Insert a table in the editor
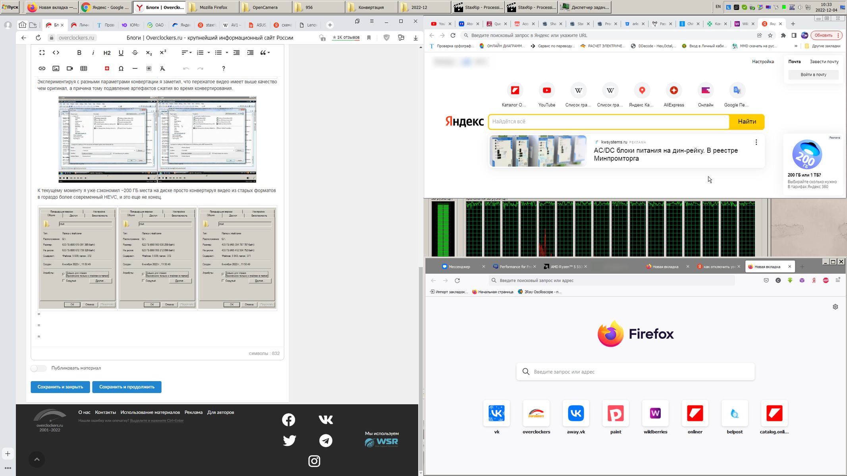 click(84, 69)
